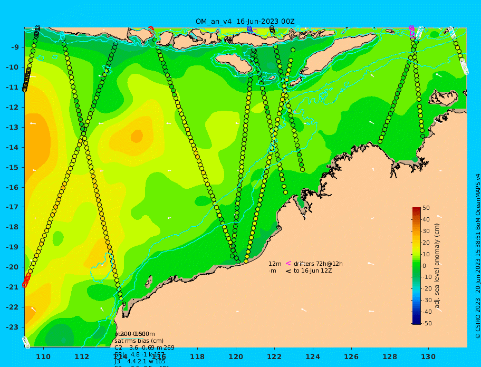
Task: Click the colorbar tick value 0
Action: 425,266
